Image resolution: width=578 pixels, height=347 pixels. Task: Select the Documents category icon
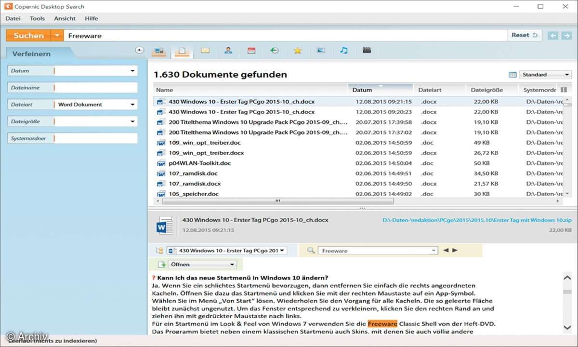pyautogui.click(x=182, y=51)
